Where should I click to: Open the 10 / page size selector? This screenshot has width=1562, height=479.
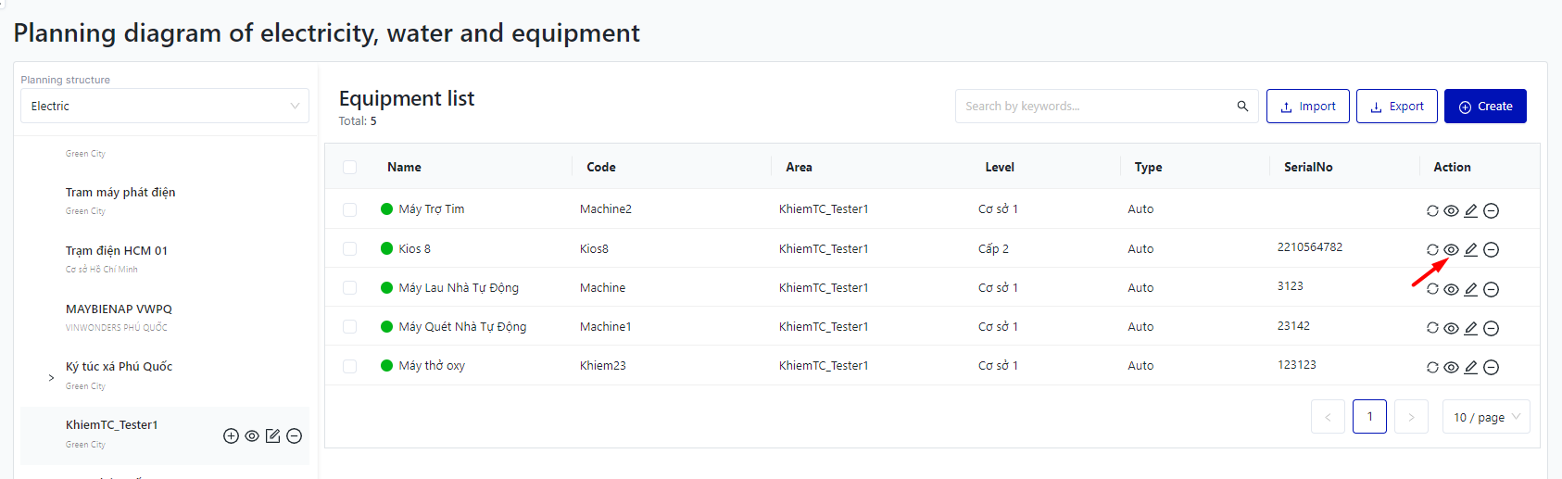[x=1485, y=417]
